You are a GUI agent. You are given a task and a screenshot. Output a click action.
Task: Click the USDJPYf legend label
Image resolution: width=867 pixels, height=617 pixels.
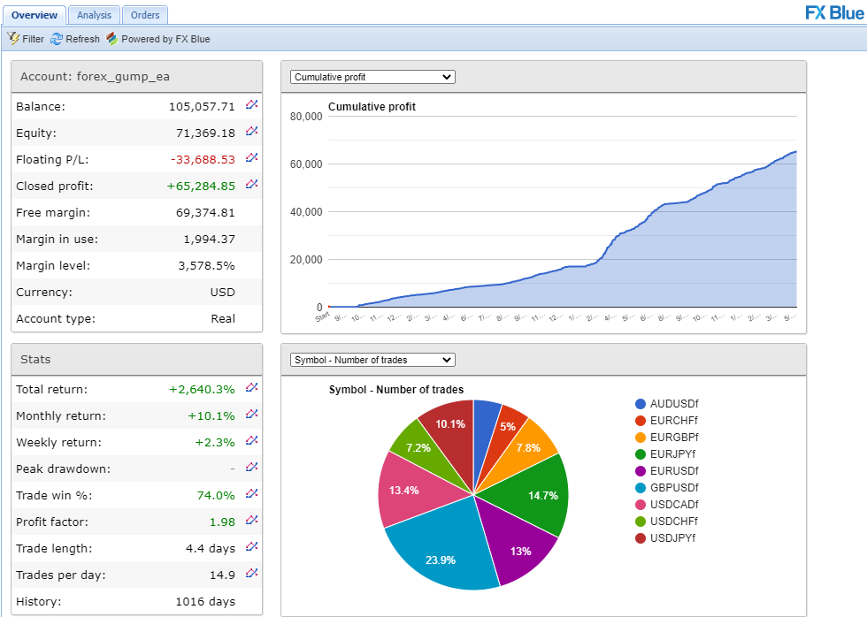coord(673,538)
